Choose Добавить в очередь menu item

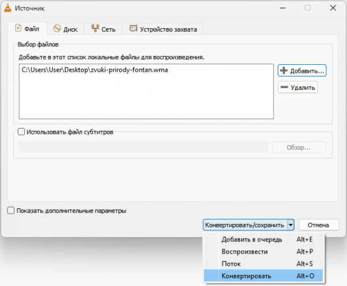(x=263, y=240)
